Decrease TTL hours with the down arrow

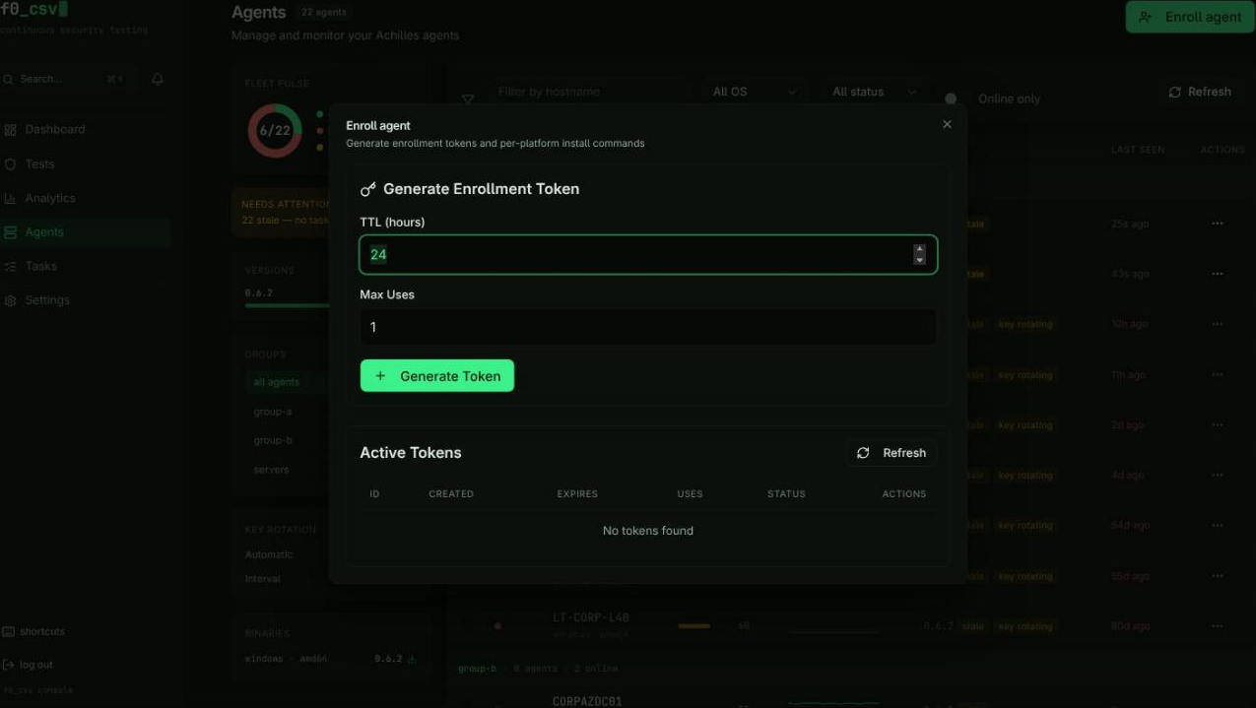pyautogui.click(x=919, y=260)
